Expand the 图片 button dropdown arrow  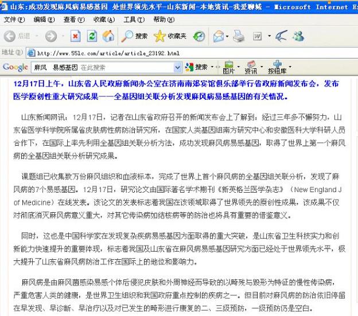[238, 67]
